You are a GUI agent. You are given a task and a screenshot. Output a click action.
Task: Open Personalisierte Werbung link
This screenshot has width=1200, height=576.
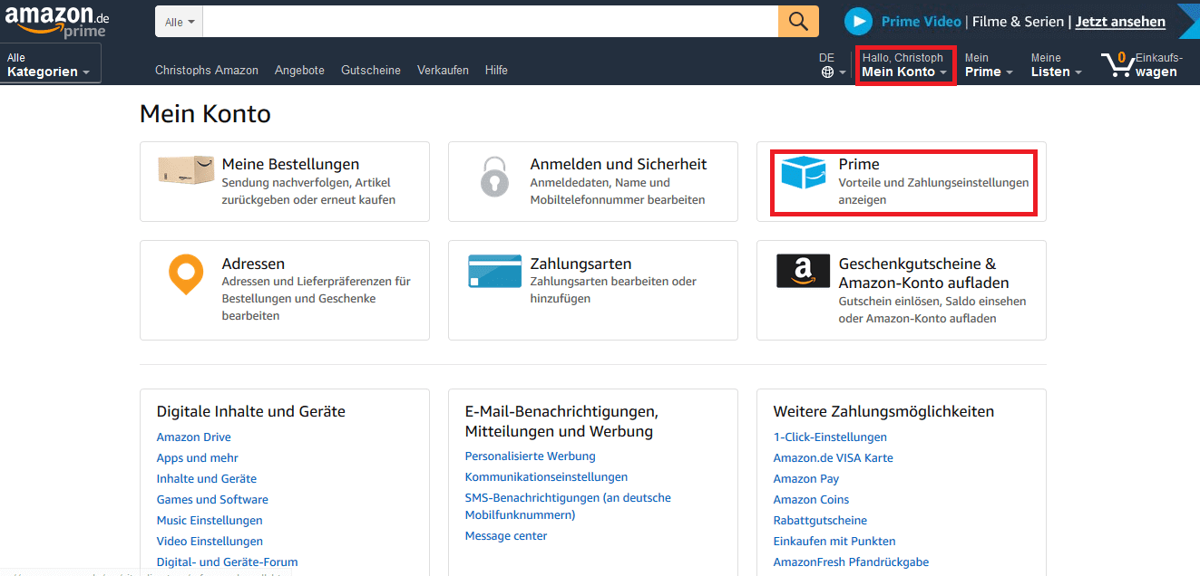click(530, 456)
